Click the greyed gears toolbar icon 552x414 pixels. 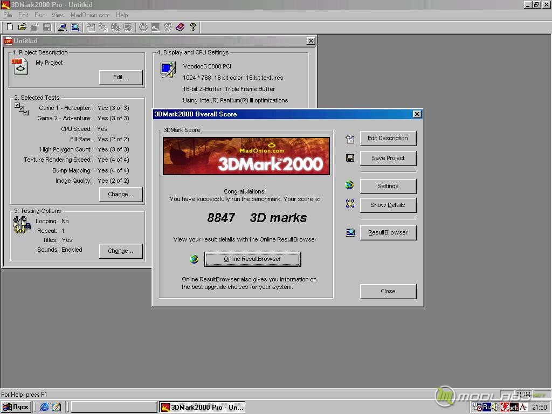(115, 27)
